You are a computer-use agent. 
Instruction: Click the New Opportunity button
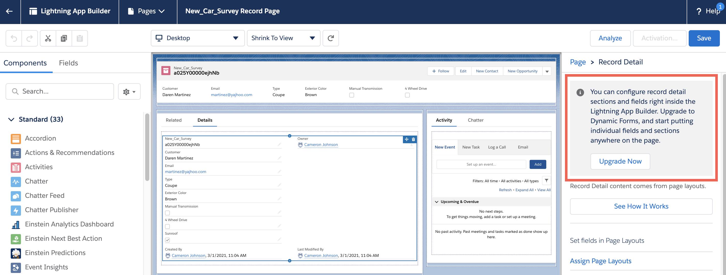(522, 71)
